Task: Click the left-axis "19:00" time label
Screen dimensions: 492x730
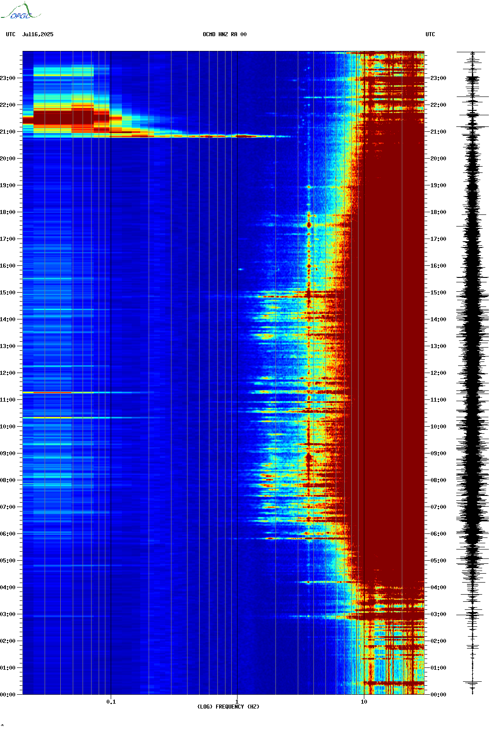Action: click(x=8, y=185)
